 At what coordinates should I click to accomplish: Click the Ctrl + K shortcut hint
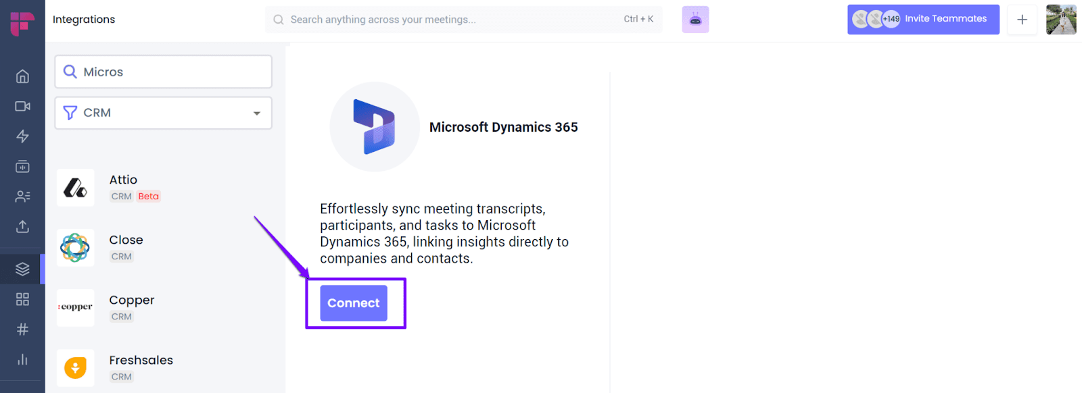pos(638,19)
